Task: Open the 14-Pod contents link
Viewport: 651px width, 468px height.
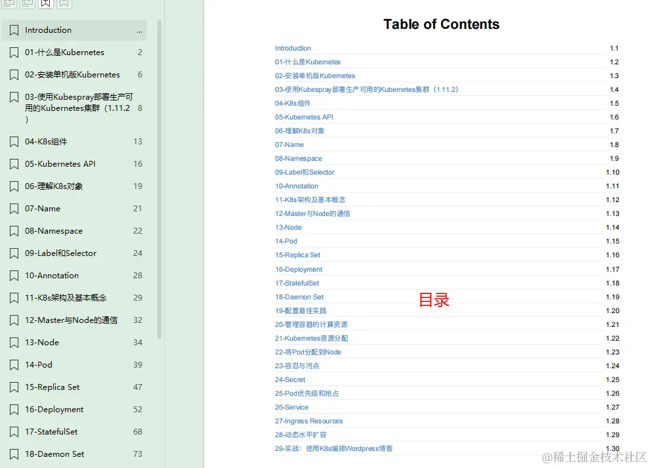Action: (285, 241)
